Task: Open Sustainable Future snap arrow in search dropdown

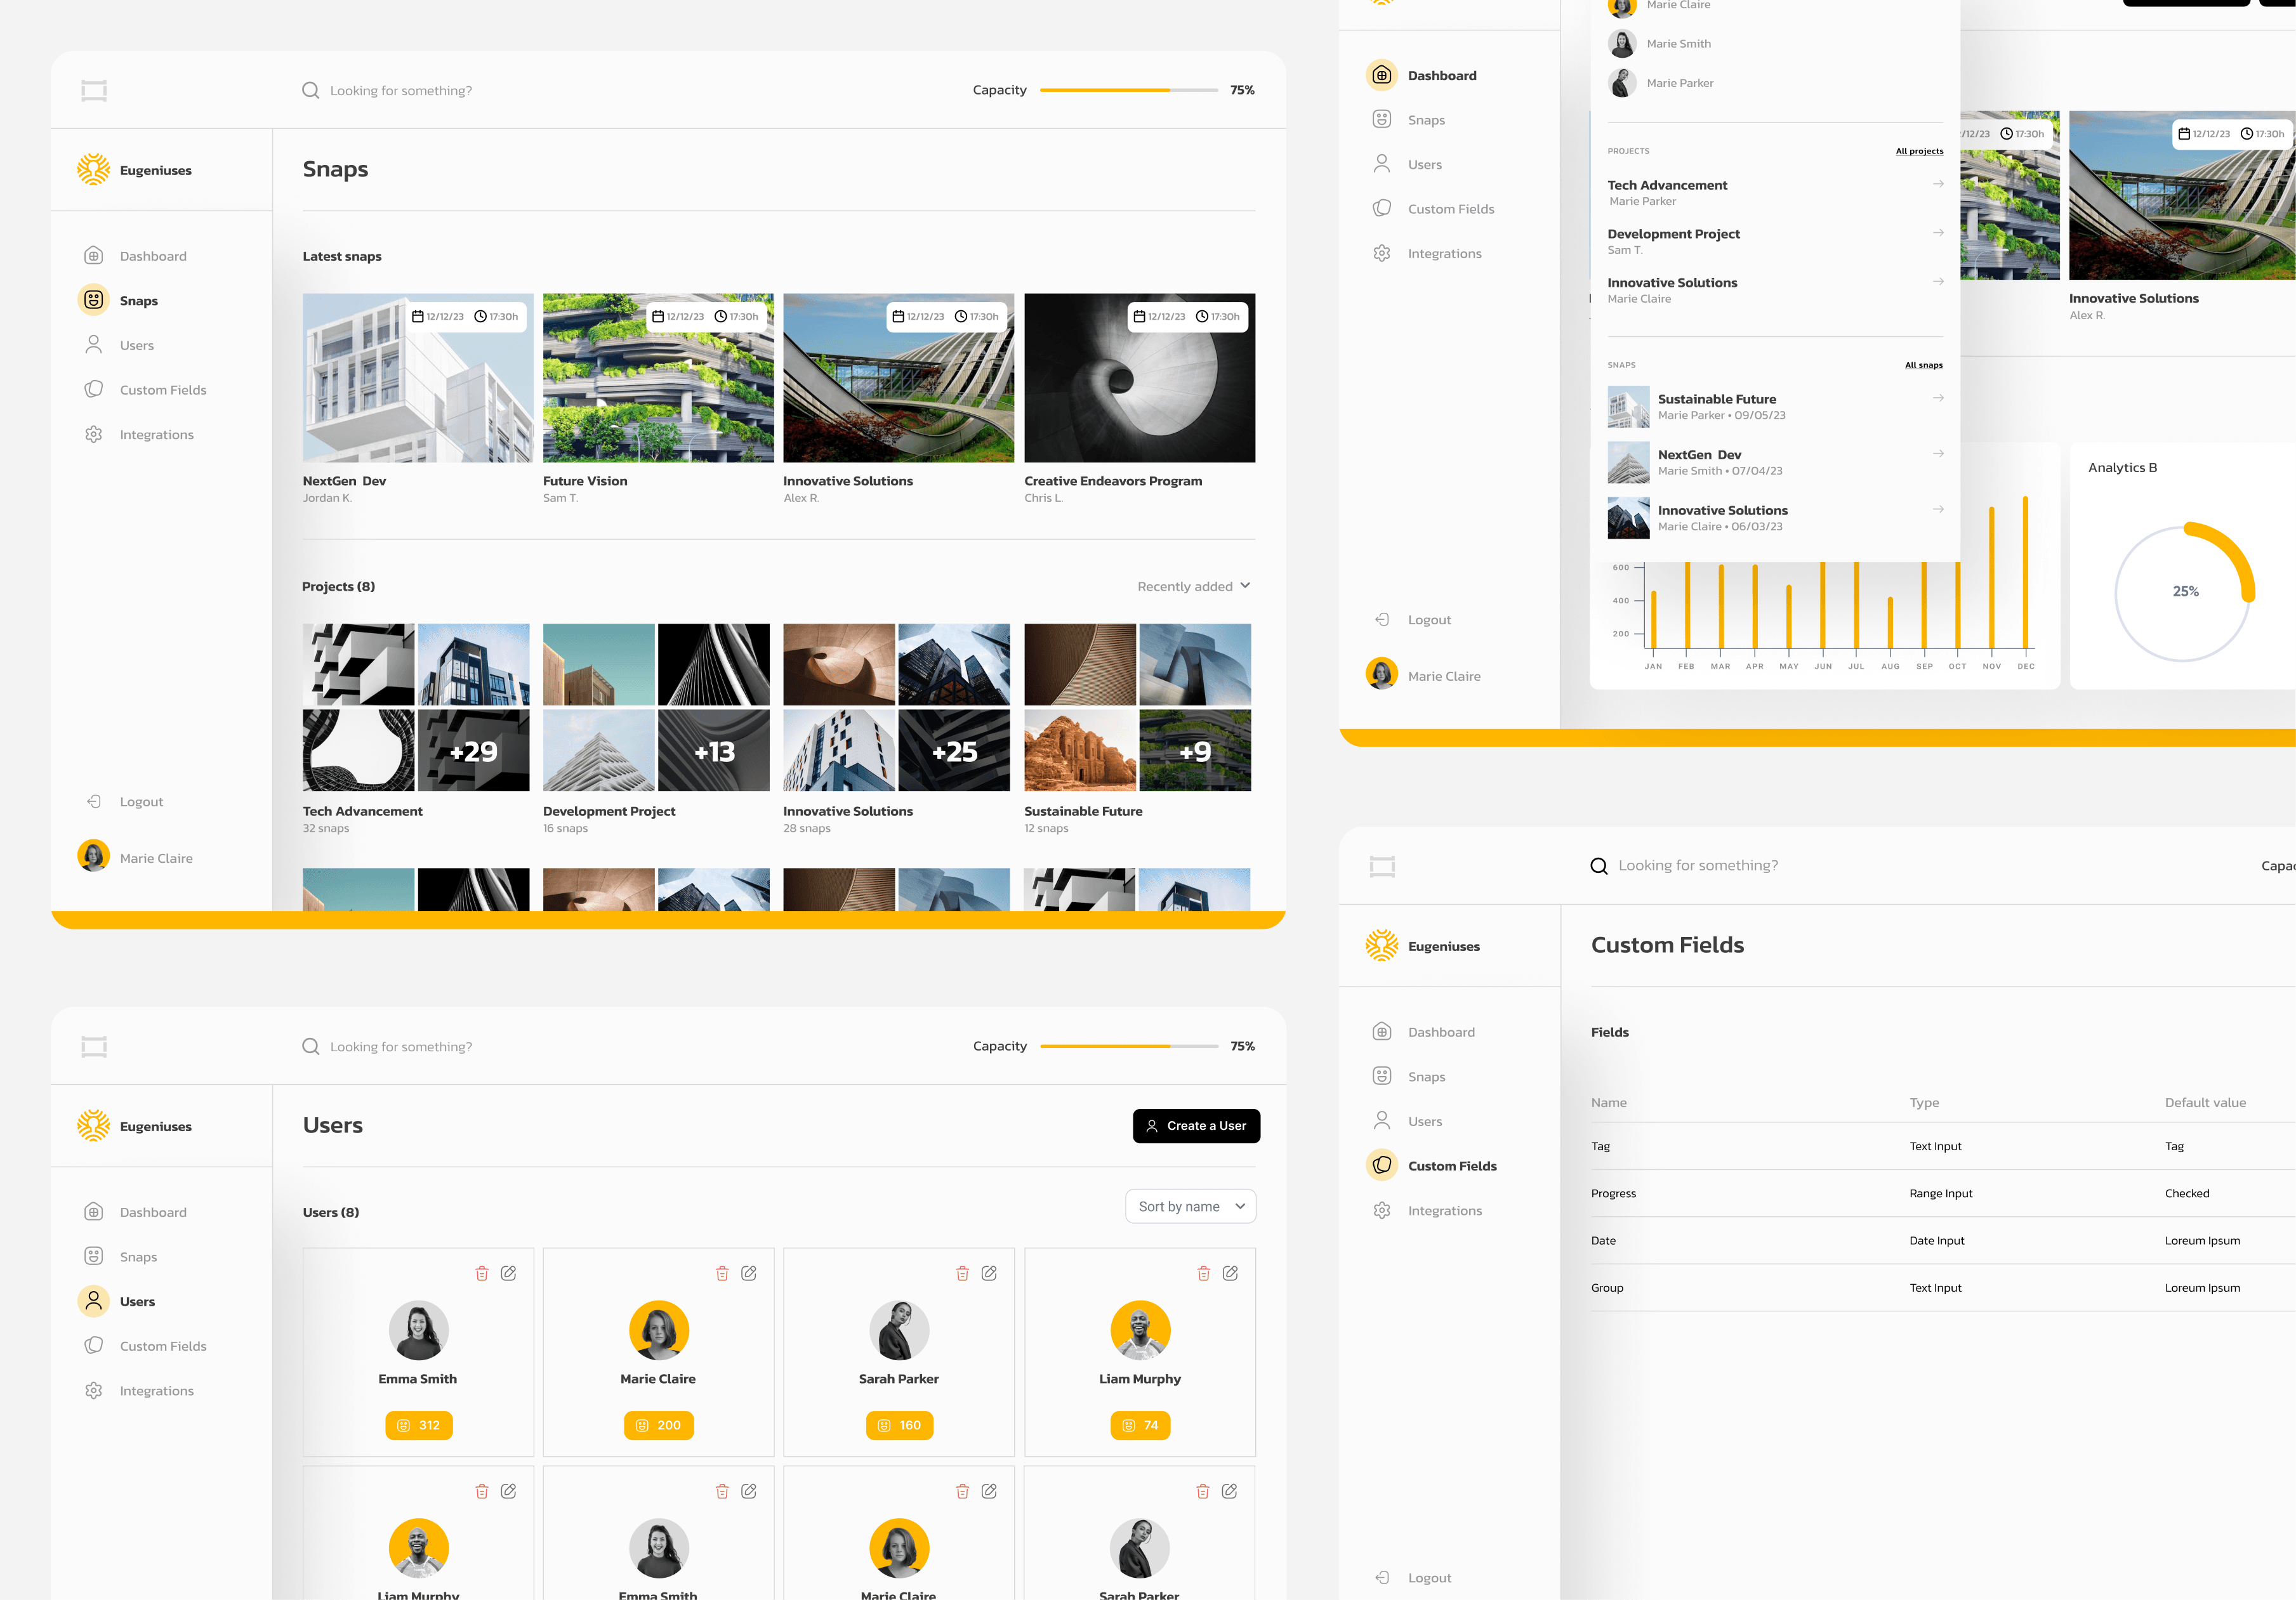Action: pyautogui.click(x=1938, y=398)
